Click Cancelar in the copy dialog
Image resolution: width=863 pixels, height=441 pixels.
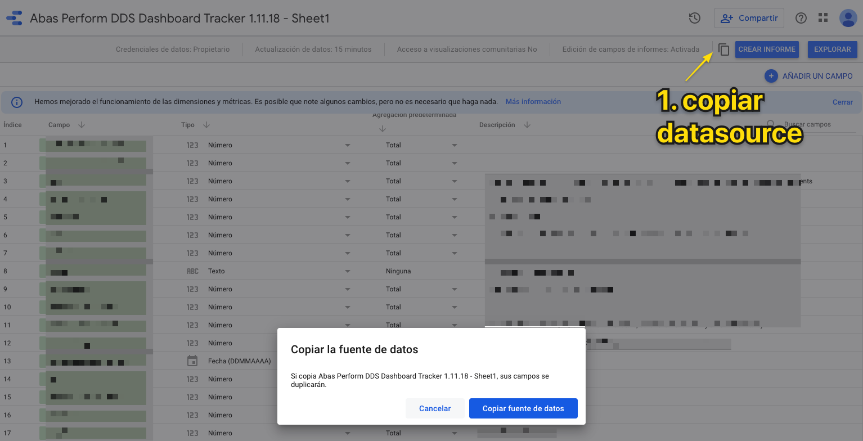[x=435, y=408]
